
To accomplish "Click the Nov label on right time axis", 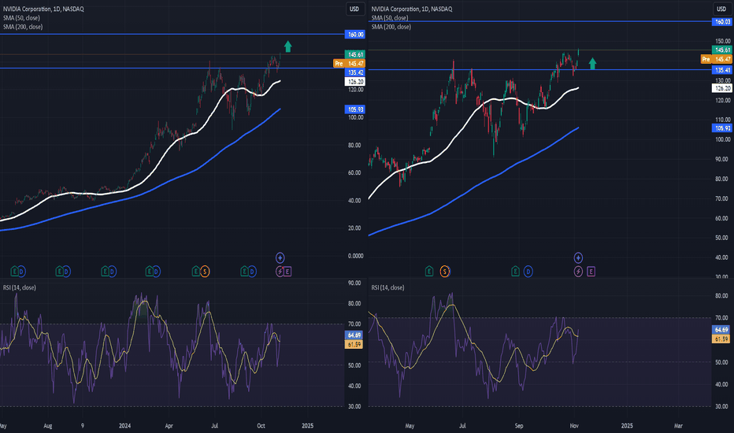I will pos(574,426).
